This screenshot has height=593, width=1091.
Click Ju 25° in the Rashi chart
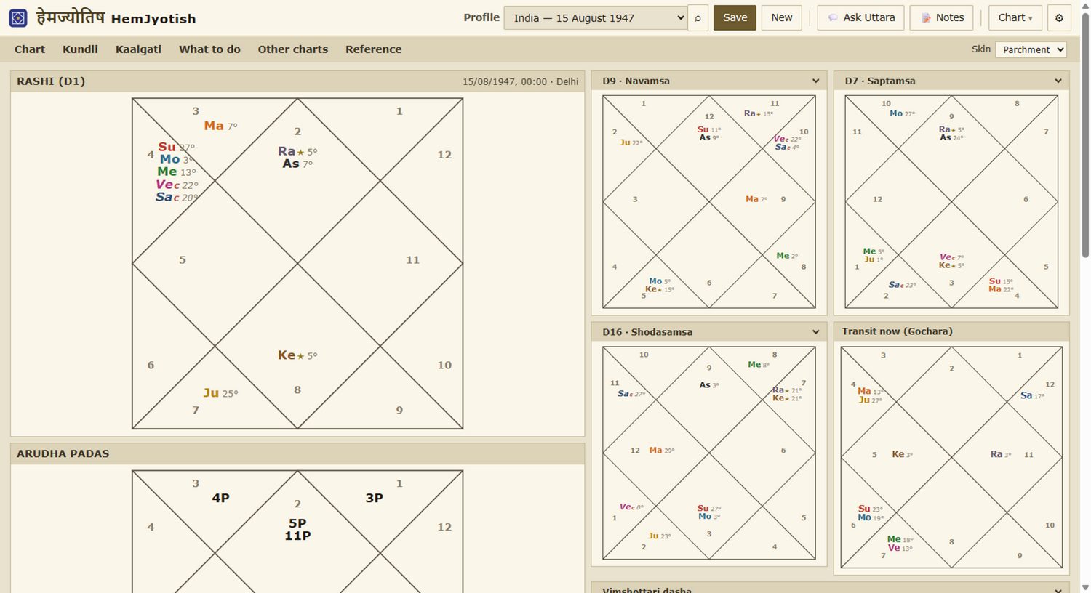click(220, 392)
